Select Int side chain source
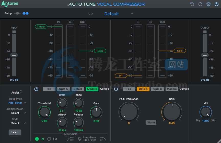Viewport: 221px width, 143px height. [x=37, y=139]
